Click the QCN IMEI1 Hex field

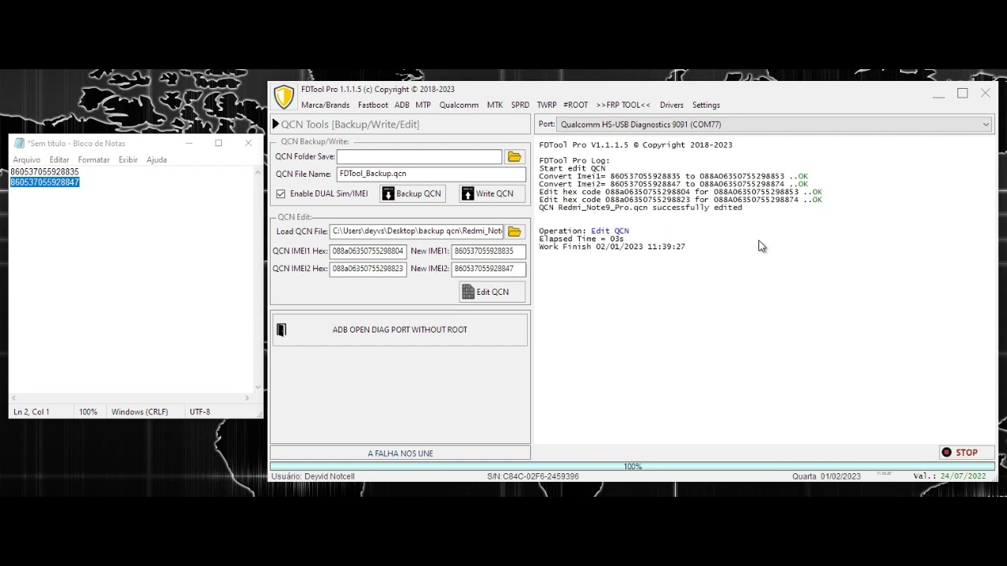[367, 251]
